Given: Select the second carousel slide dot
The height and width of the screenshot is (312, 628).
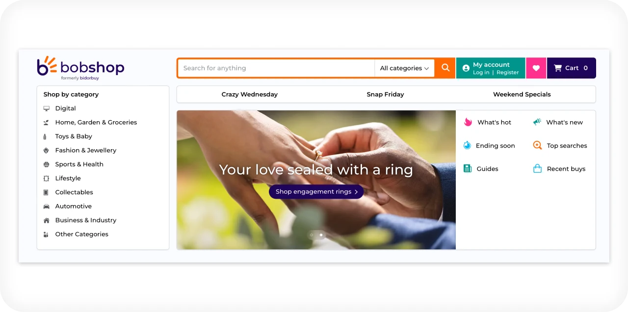Looking at the screenshot, I should point(321,235).
